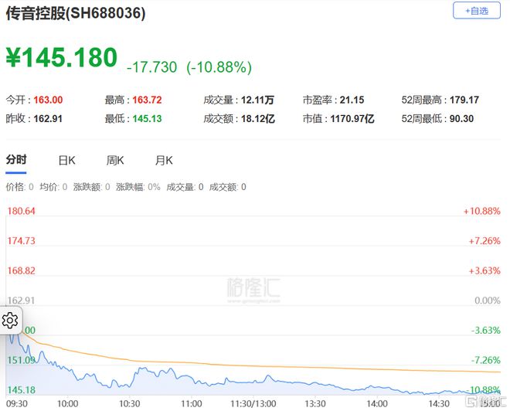Click the 10:00 time axis marker
The image size is (510, 411).
point(68,404)
